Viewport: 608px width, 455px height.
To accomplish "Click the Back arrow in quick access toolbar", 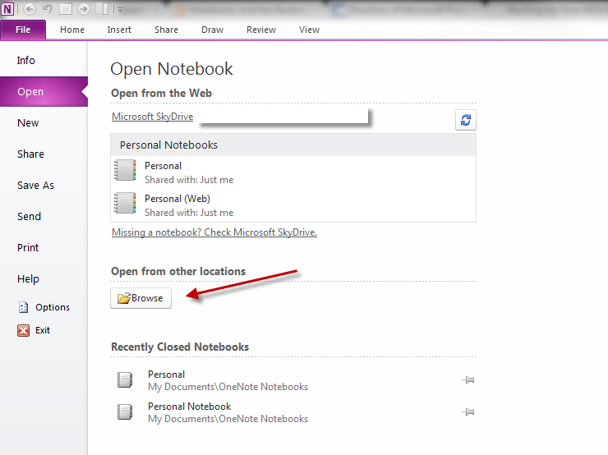I will [x=30, y=9].
